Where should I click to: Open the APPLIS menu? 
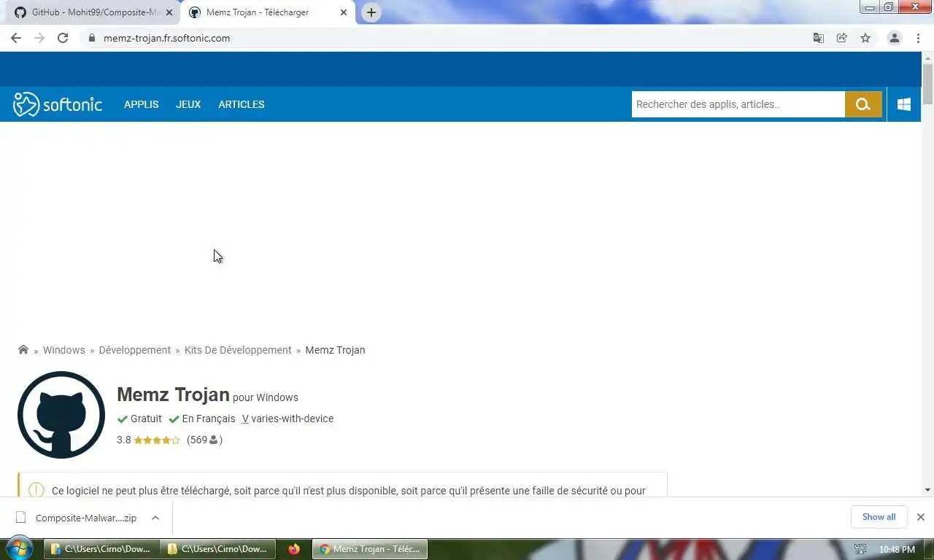click(141, 104)
